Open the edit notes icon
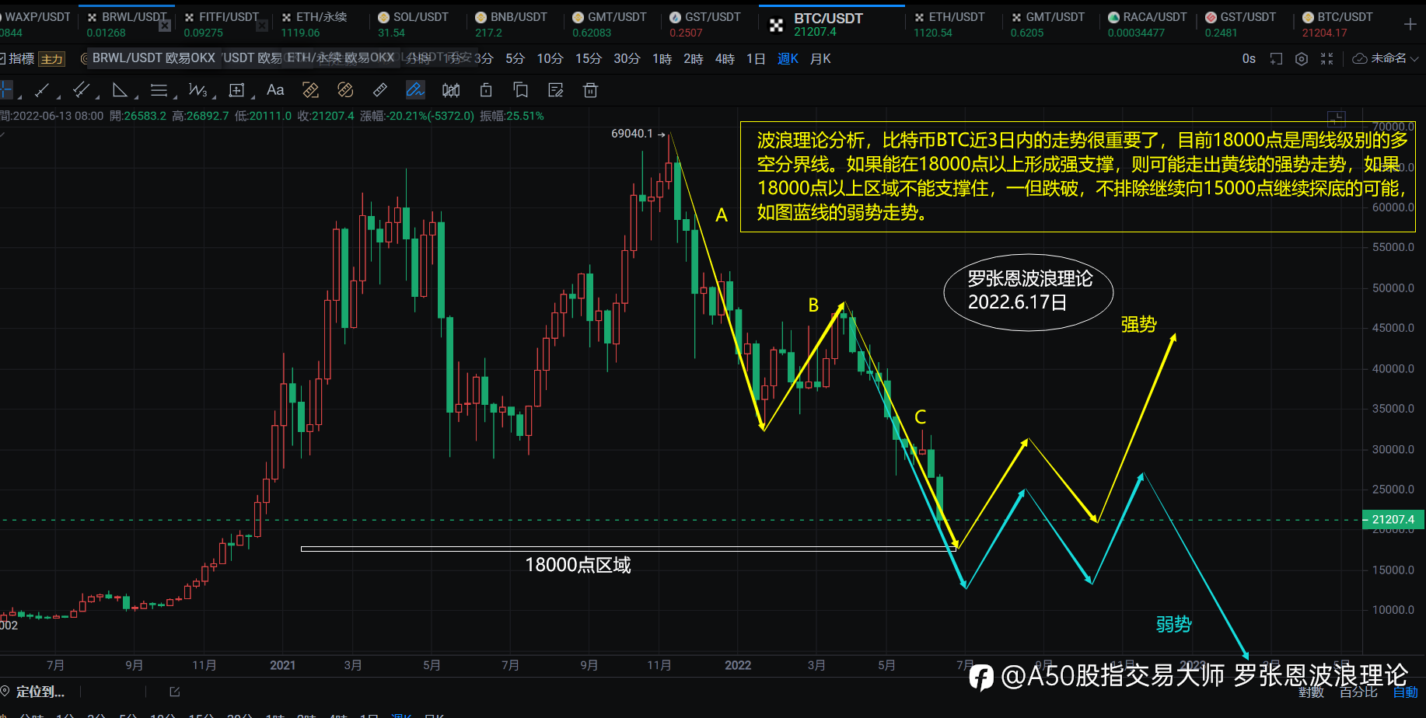 click(x=556, y=90)
